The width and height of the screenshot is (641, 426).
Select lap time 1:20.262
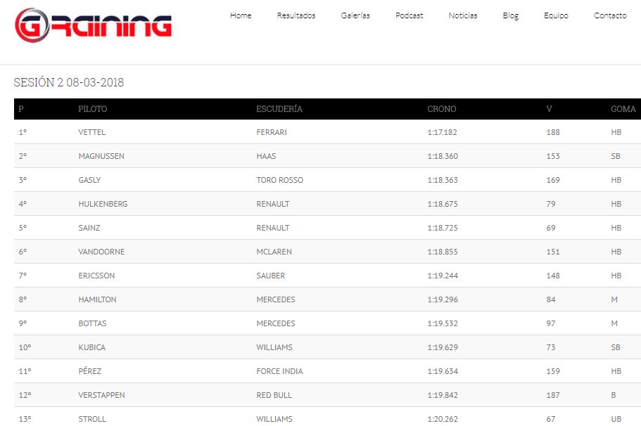[x=443, y=419]
